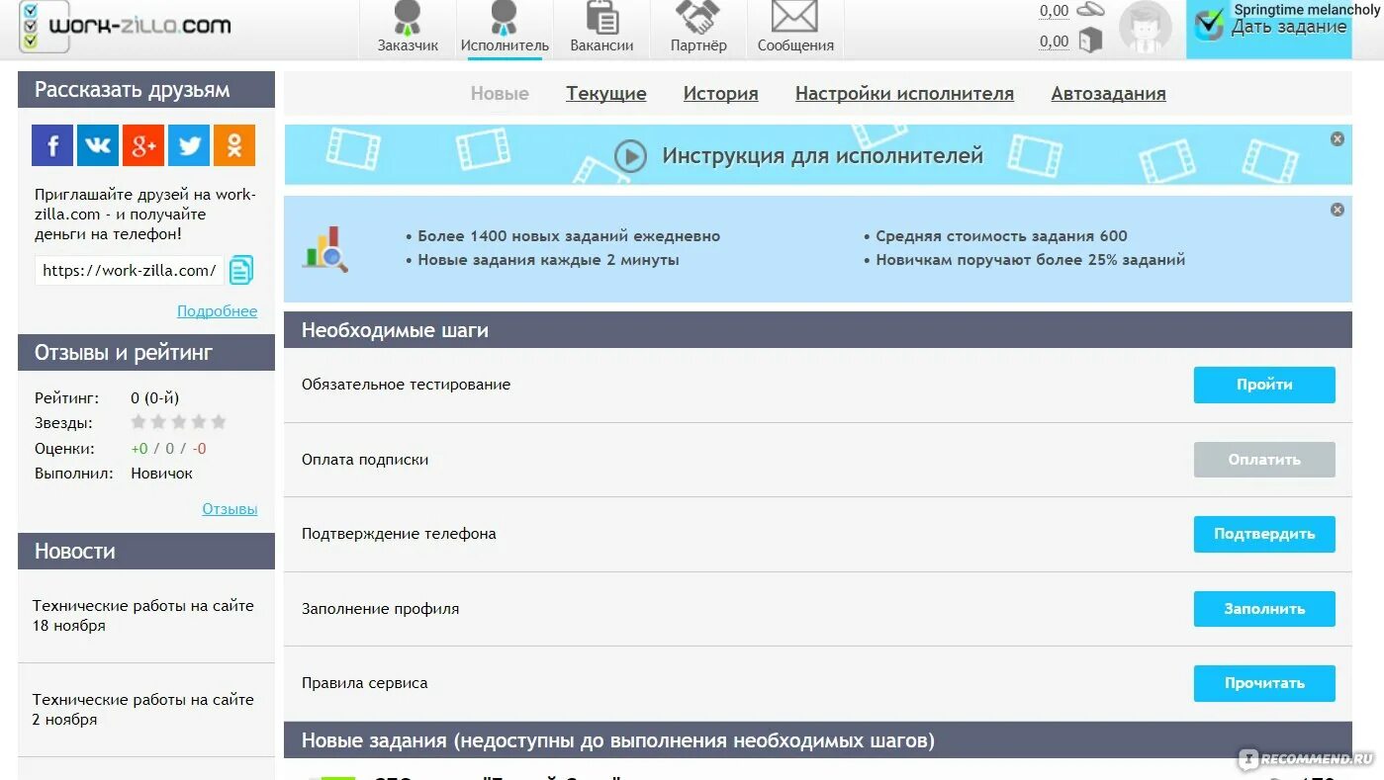Click the bottom 0,00 balance value
This screenshot has height=780, width=1384.
[x=1054, y=42]
